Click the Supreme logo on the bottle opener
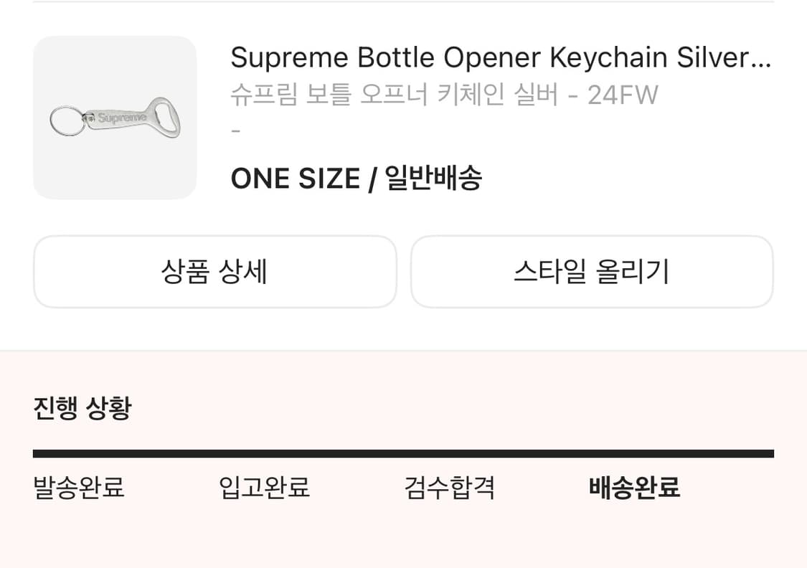The image size is (807, 568). (122, 118)
